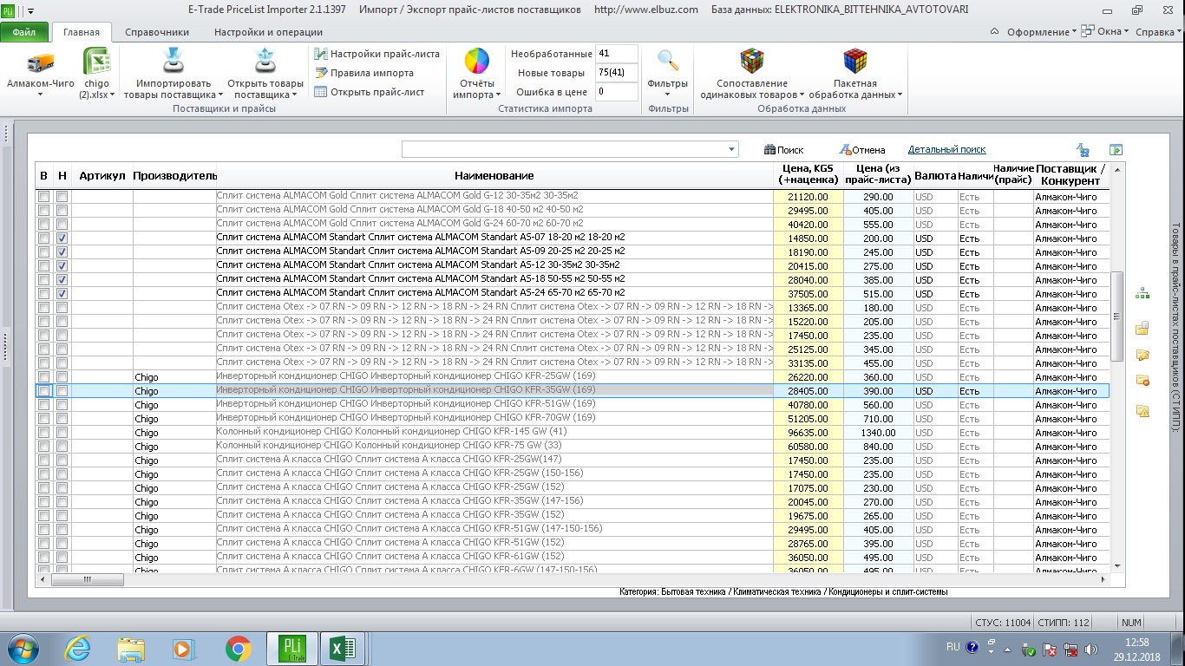Click the Ошибка в цене count field
The width and height of the screenshot is (1185, 666).
point(617,92)
